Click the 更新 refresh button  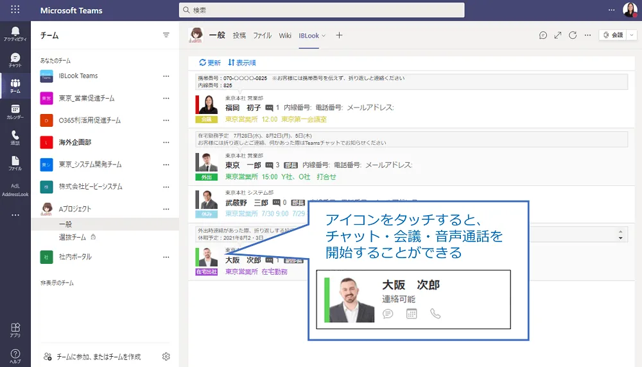[x=210, y=63]
